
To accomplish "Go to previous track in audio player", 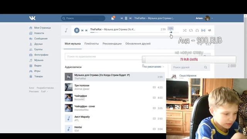I will pyautogui.click(x=82, y=31).
